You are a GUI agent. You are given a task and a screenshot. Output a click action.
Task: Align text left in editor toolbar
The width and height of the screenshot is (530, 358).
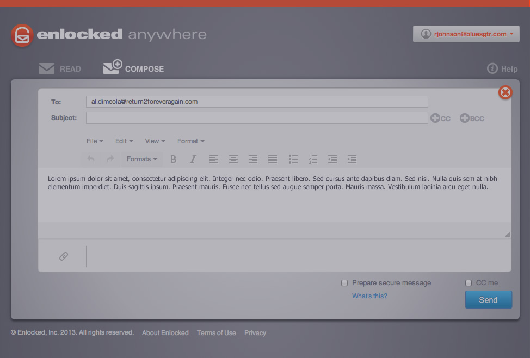[214, 159]
